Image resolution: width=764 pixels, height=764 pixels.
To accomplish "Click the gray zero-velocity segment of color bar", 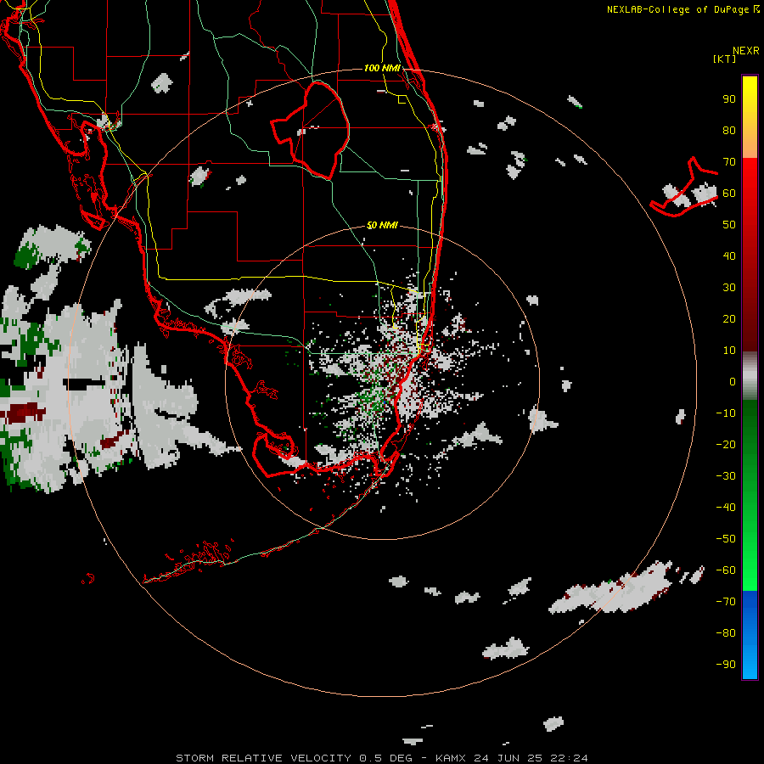I will click(x=750, y=376).
